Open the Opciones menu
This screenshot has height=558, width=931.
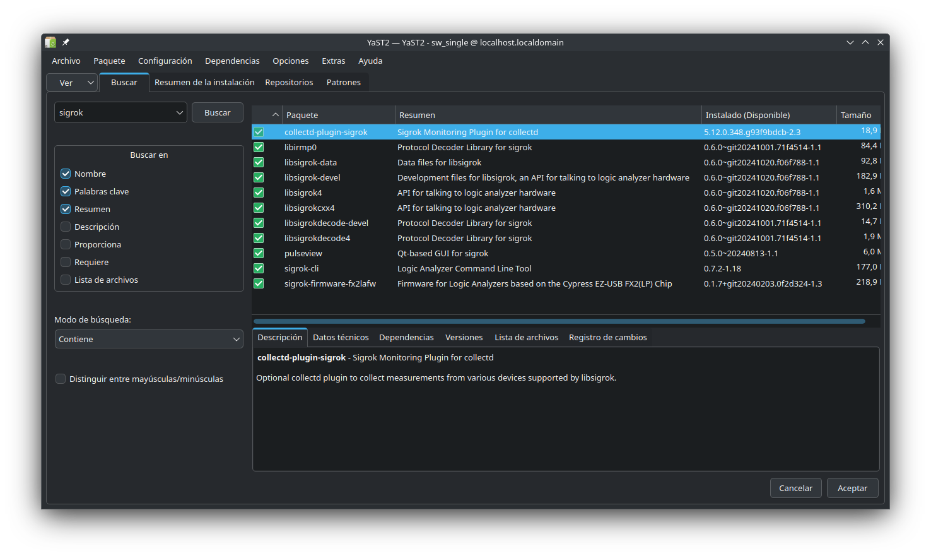pyautogui.click(x=291, y=61)
